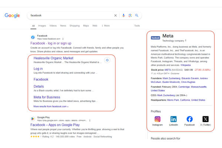The width and height of the screenshot is (222, 148).
Task: Open Meta for Business sitelink
Action: (x=47, y=97)
